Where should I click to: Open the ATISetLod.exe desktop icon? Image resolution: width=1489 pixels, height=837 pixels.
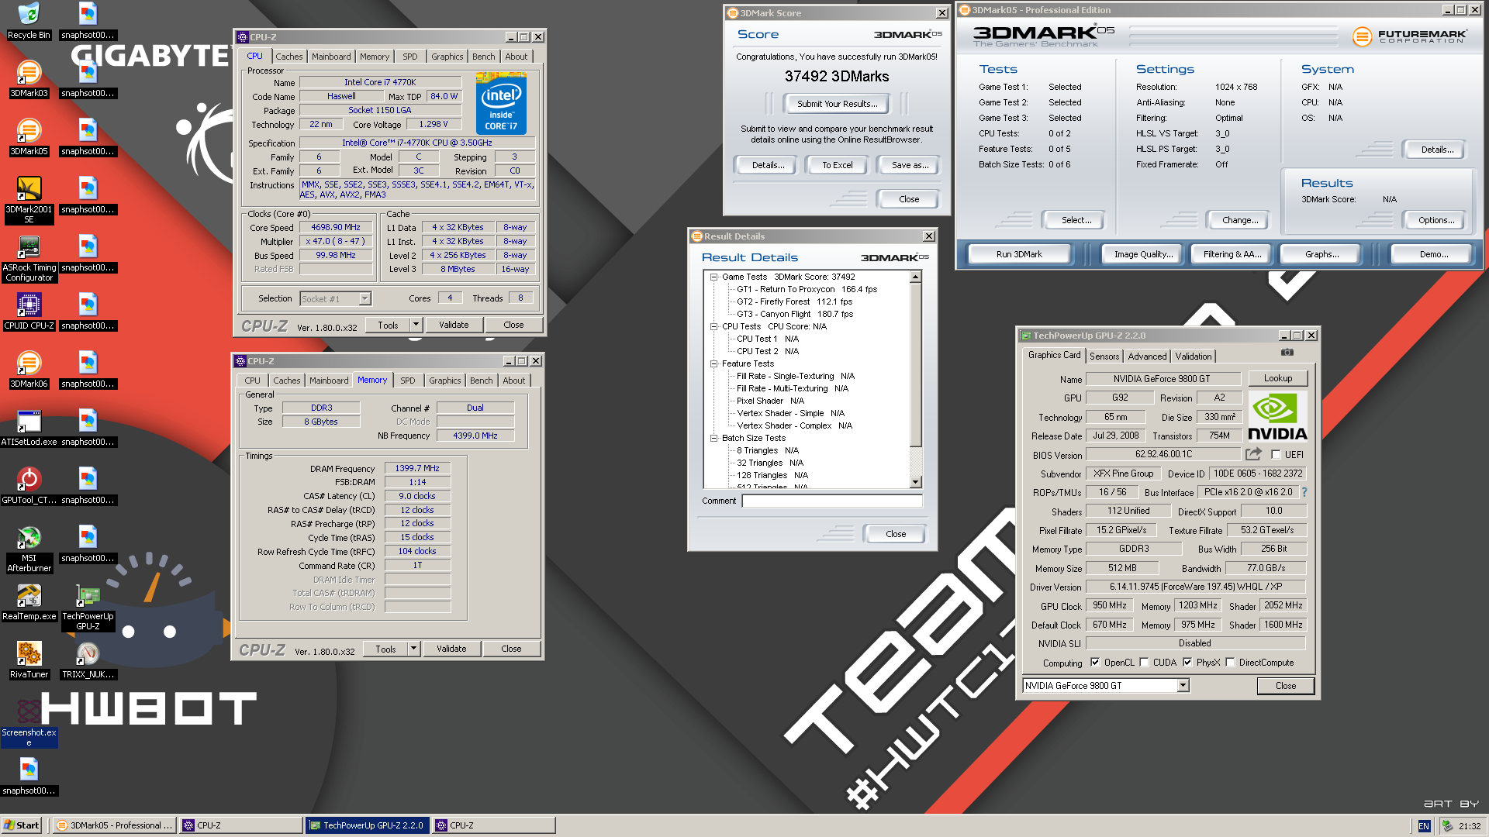[x=29, y=428]
